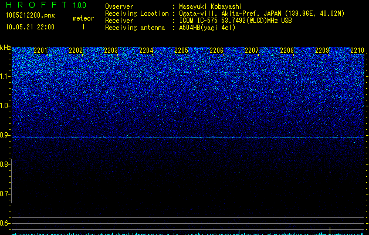Click the 0.6 frequency axis label

[5, 223]
